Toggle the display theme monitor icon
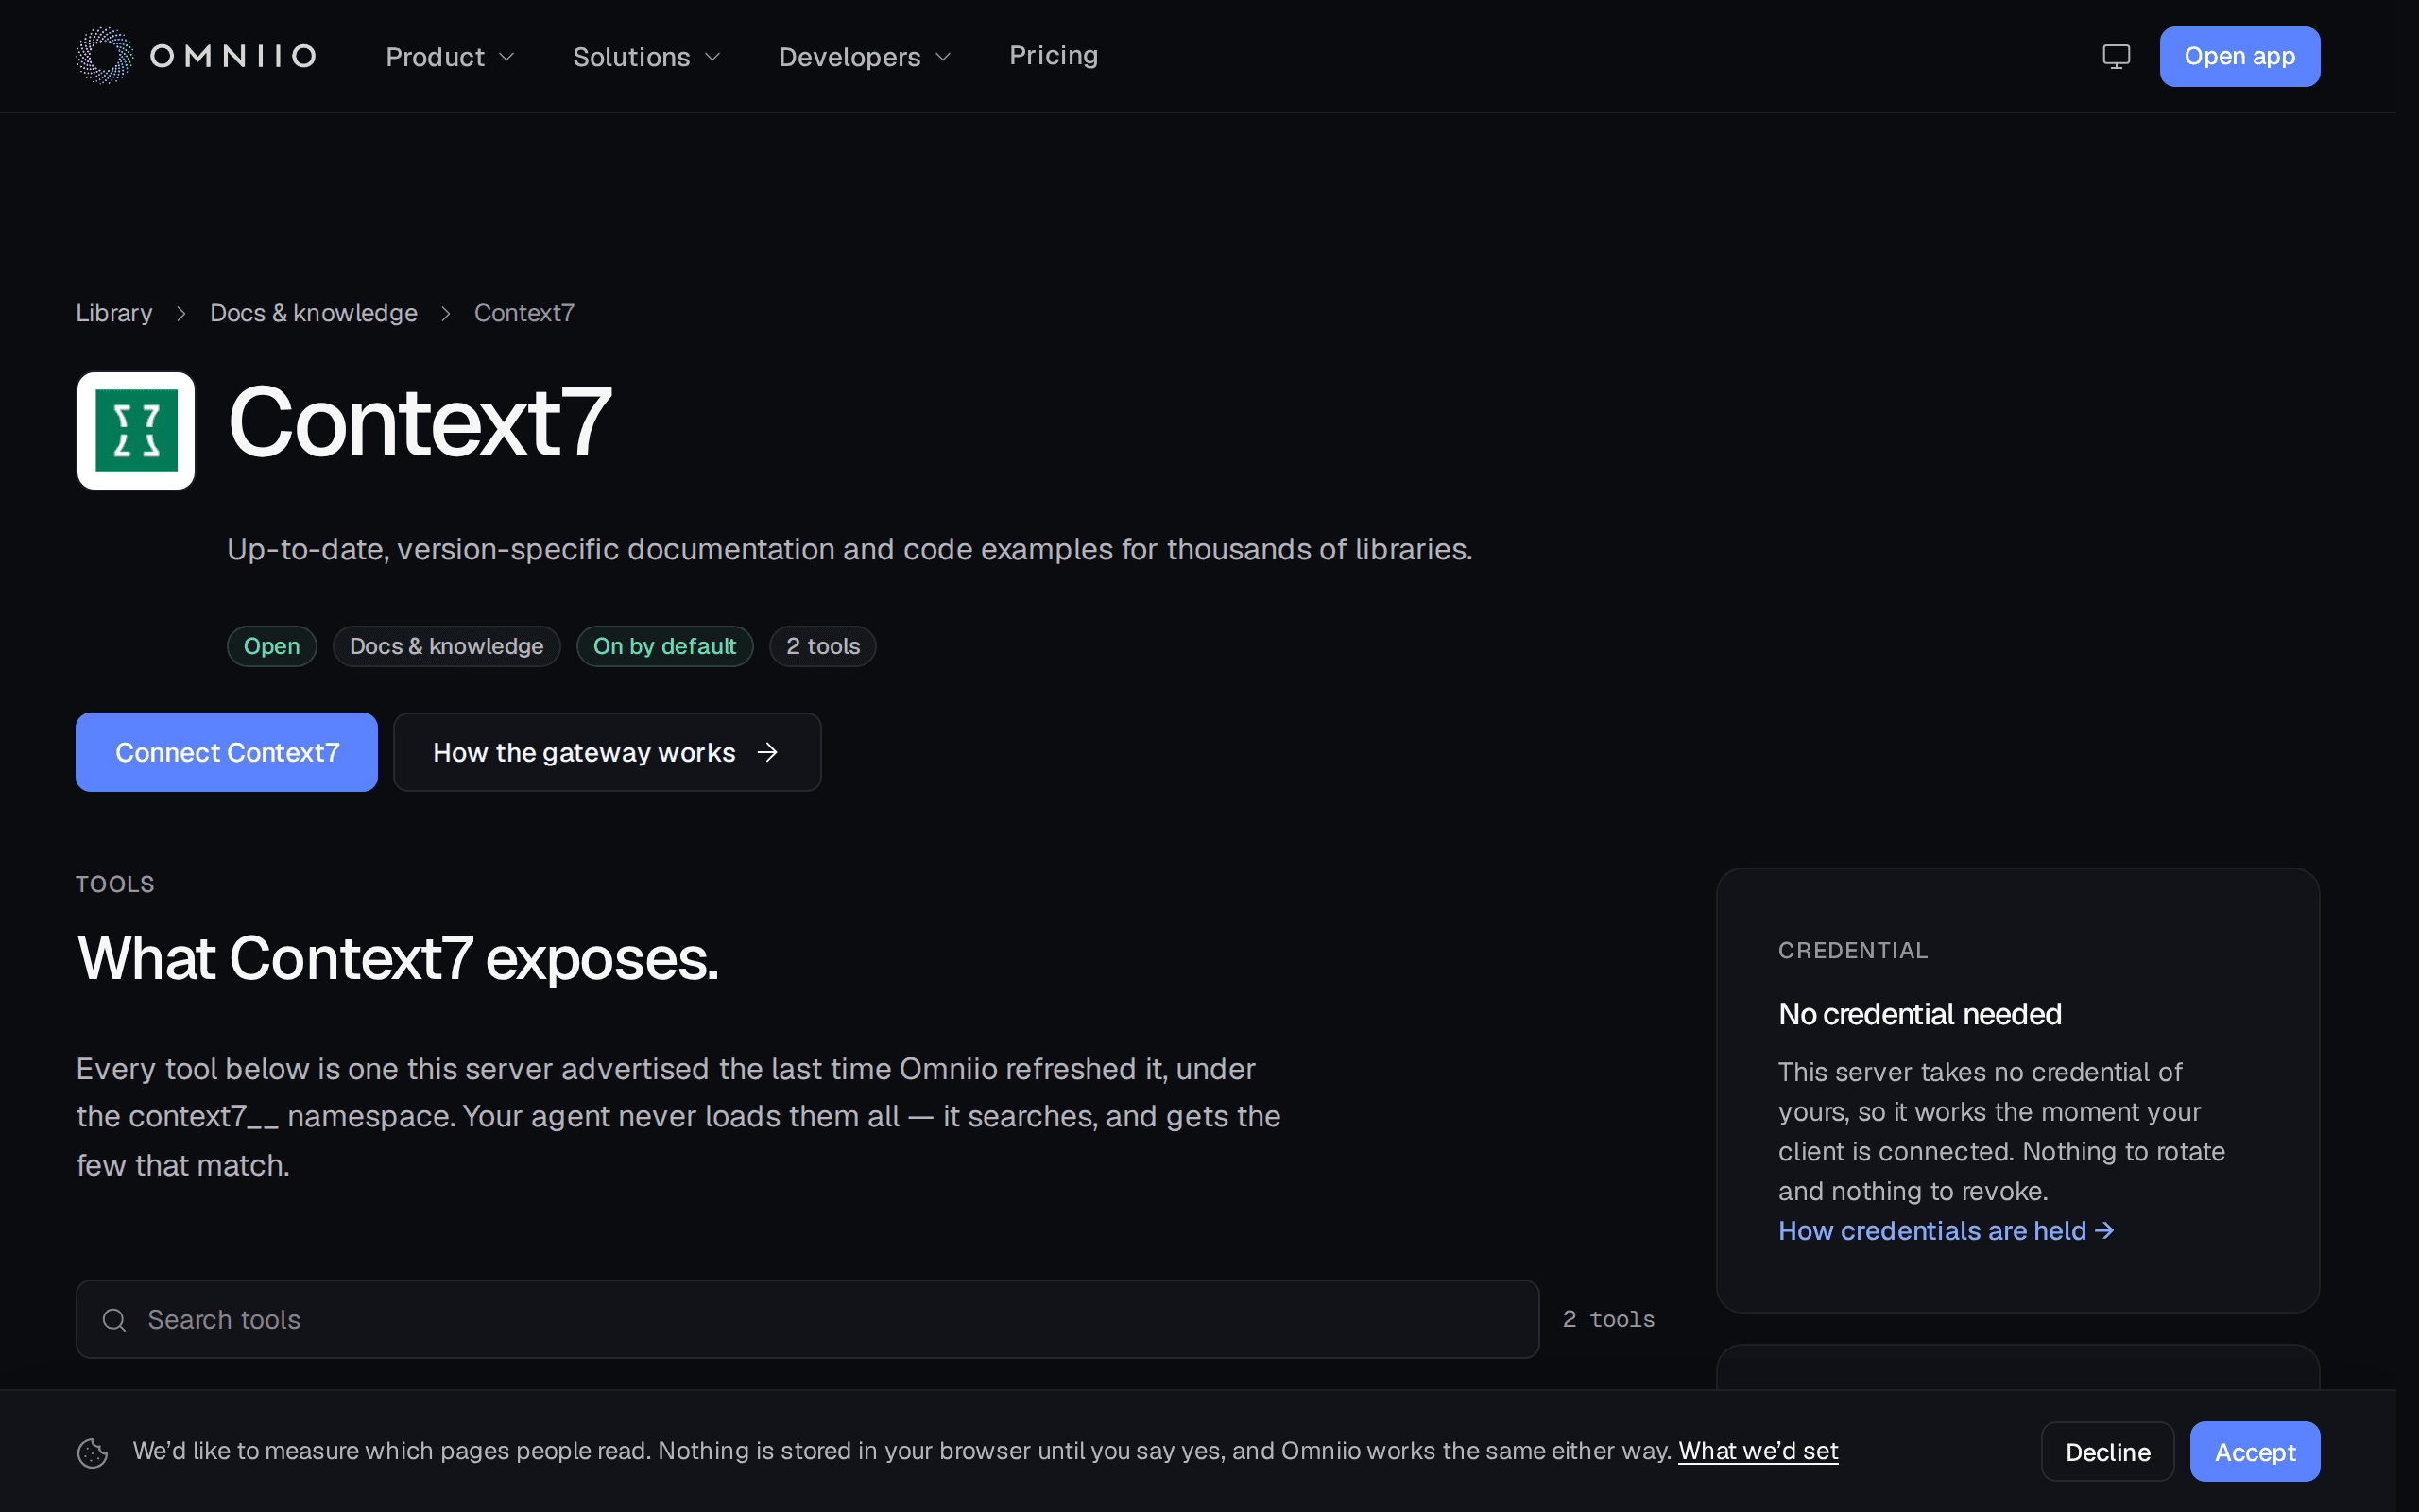Image resolution: width=2419 pixels, height=1512 pixels. coord(2116,56)
